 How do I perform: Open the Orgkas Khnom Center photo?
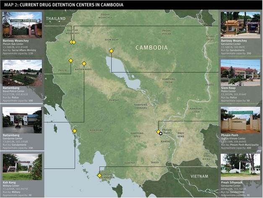[x=240, y=120]
